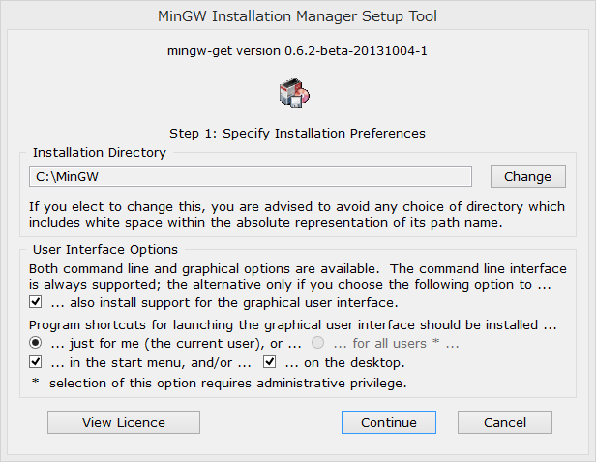The width and height of the screenshot is (596, 462).
Task: Click the 'User Interface Options' group label
Action: point(105,250)
